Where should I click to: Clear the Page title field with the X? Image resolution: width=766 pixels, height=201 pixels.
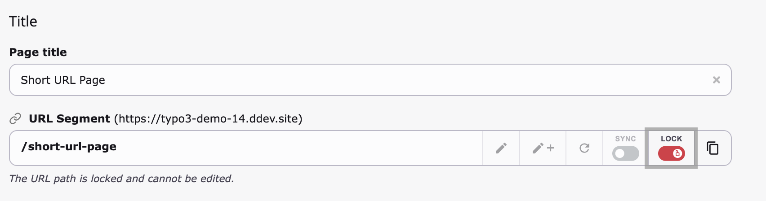[x=716, y=80]
